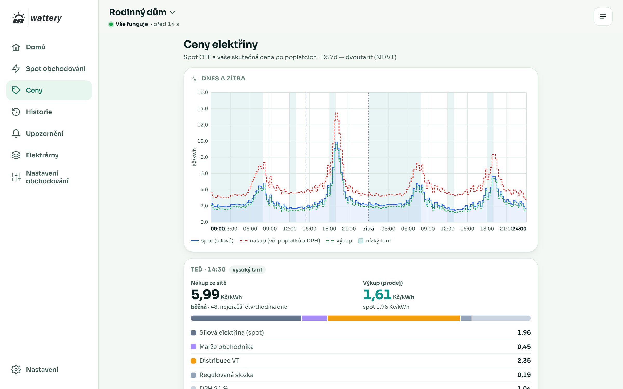The width and height of the screenshot is (623, 389).
Task: Click the Historie clock icon
Action: (x=16, y=112)
